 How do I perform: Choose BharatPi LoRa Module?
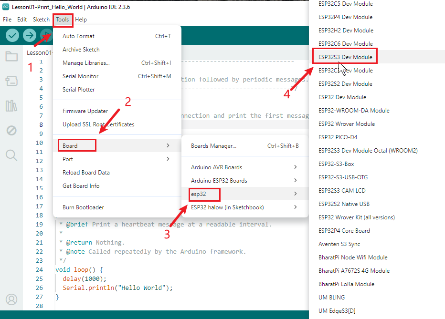[377, 284]
